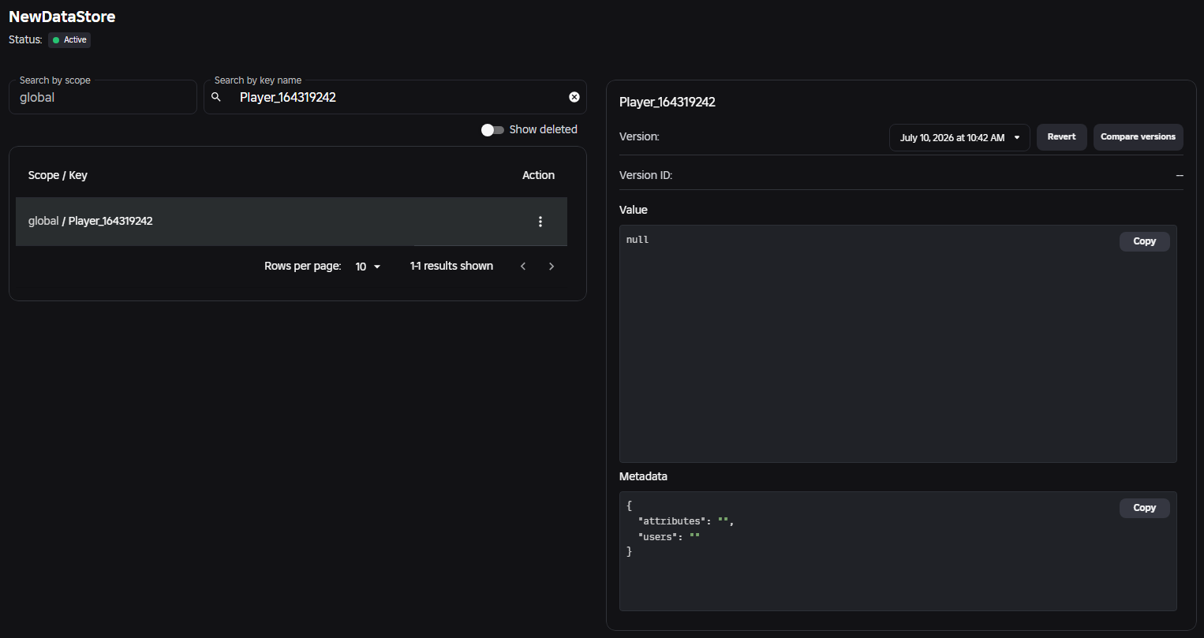
Task: Click the "attributes" metadata line
Action: coord(686,521)
